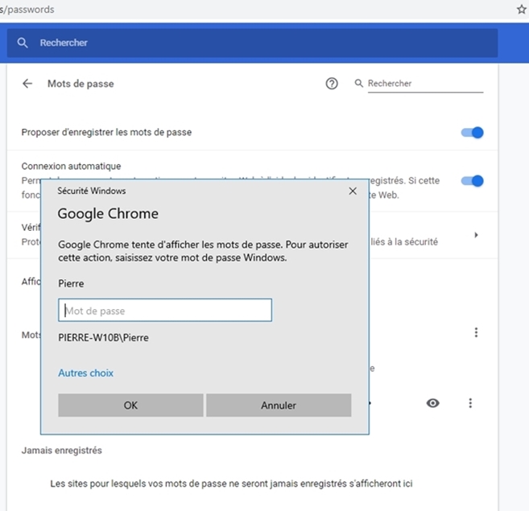The height and width of the screenshot is (511, 529).
Task: Click the Annuler button
Action: pyautogui.click(x=279, y=405)
